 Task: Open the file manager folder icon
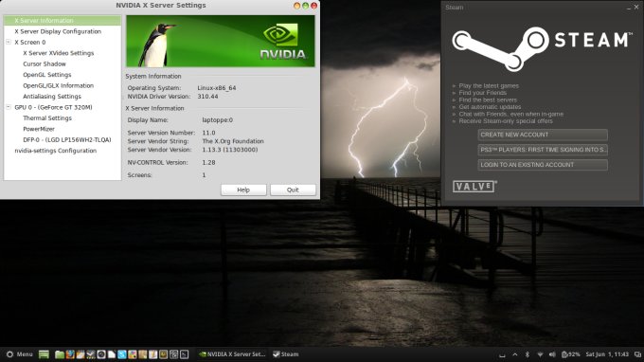tap(60, 354)
